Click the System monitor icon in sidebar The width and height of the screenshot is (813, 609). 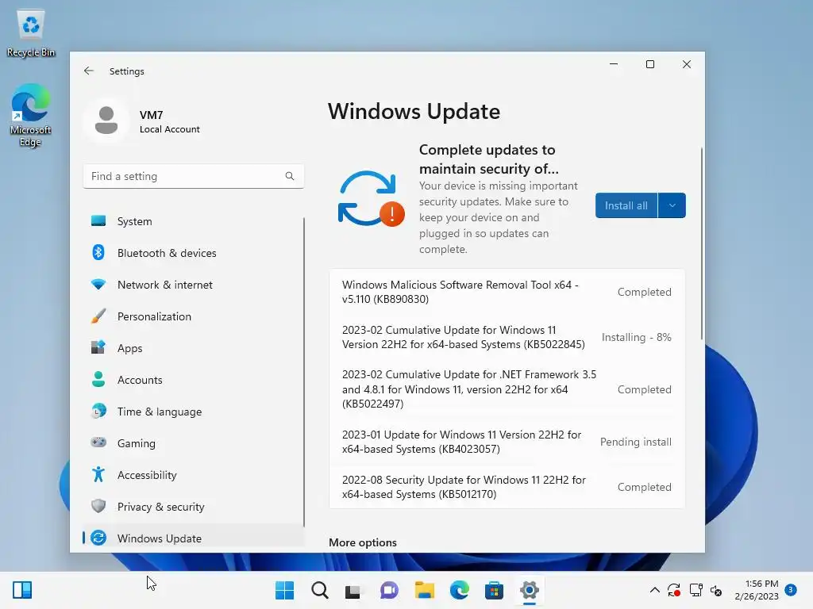click(x=98, y=221)
